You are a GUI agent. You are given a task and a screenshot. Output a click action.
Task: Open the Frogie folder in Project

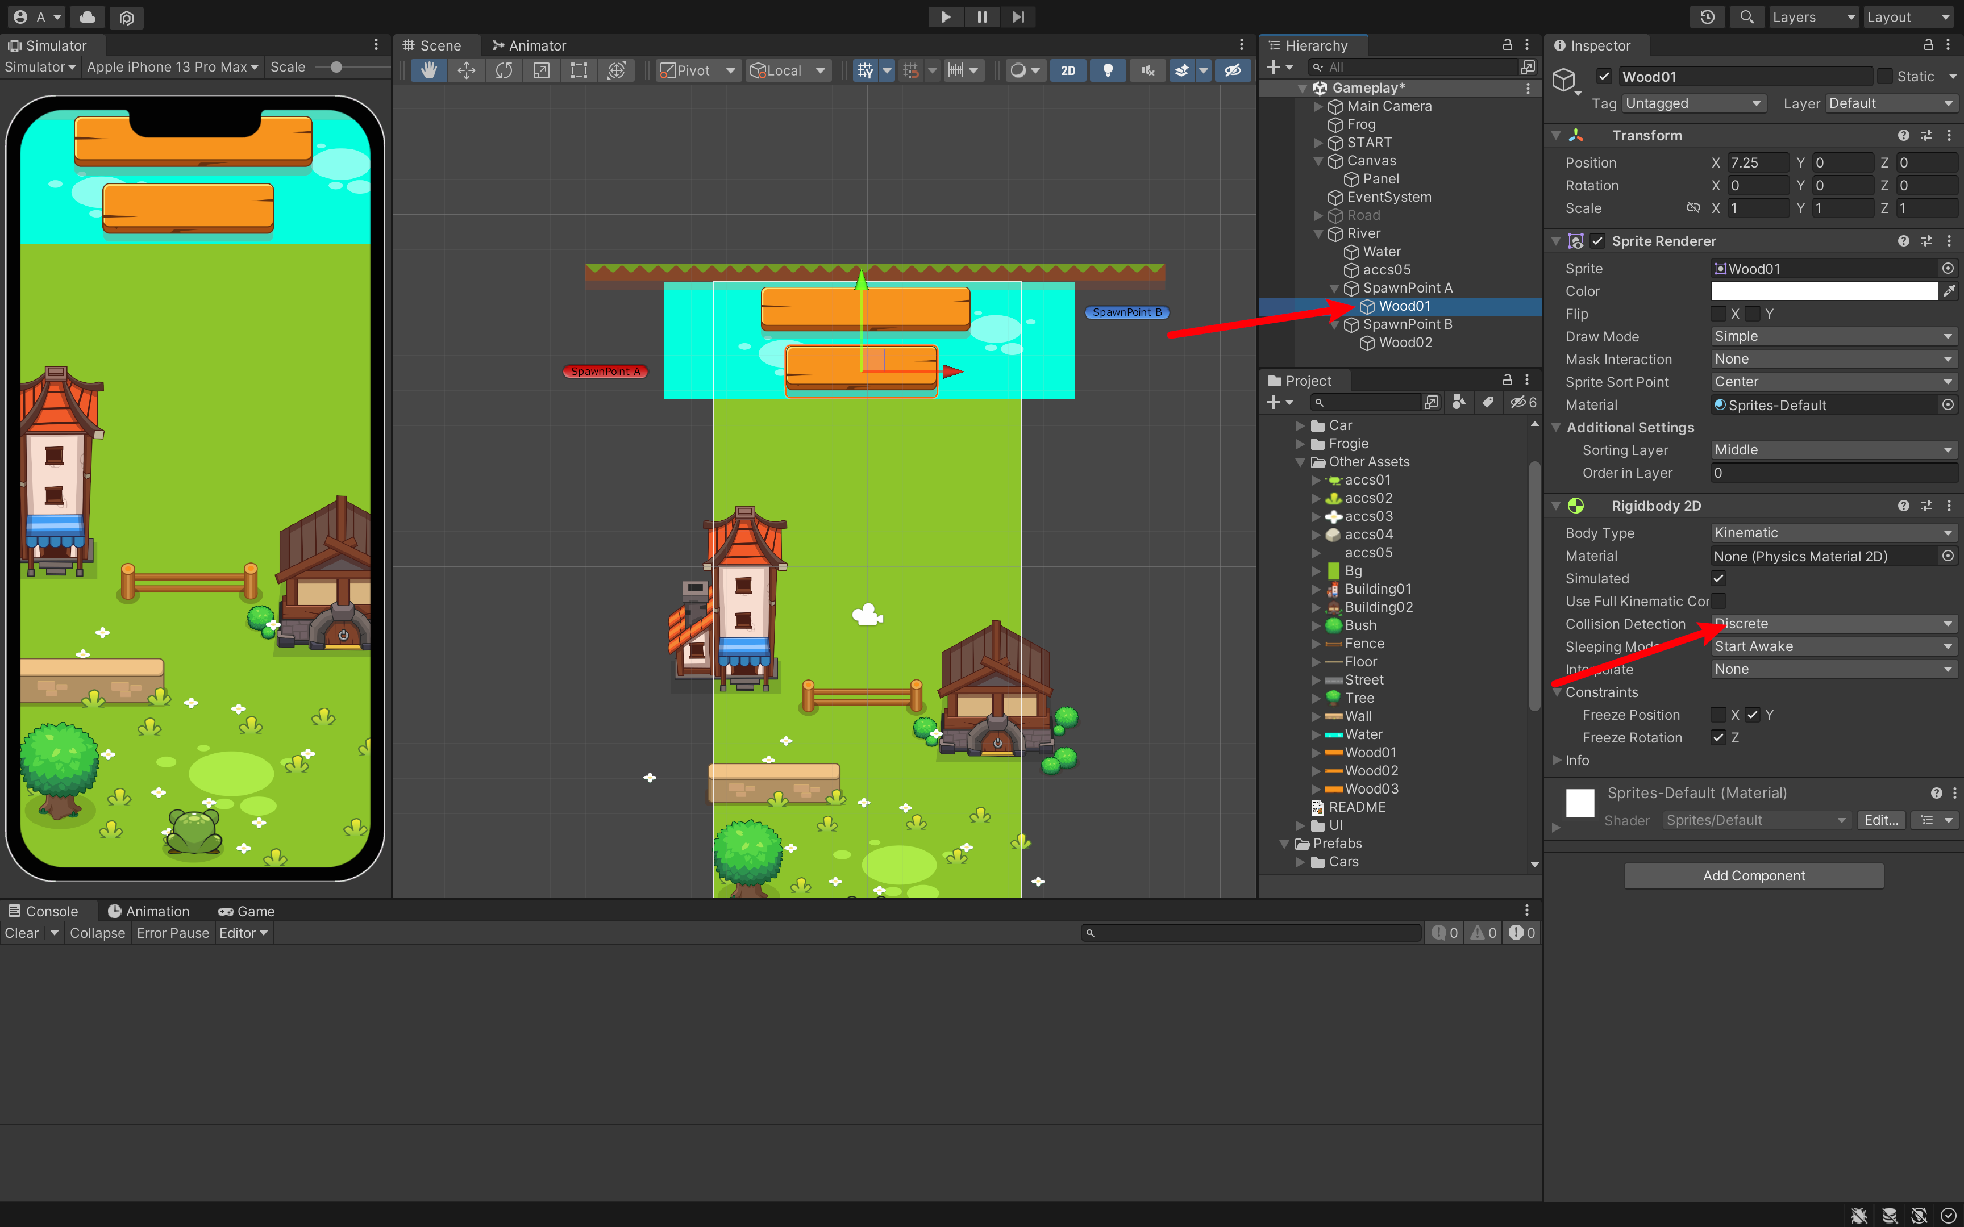(1348, 444)
